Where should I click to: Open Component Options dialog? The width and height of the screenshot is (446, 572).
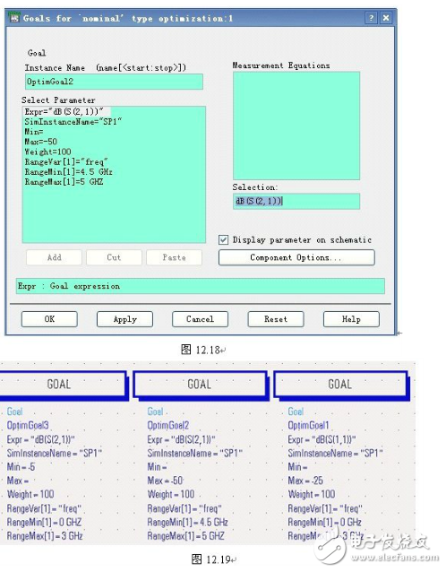296,257
